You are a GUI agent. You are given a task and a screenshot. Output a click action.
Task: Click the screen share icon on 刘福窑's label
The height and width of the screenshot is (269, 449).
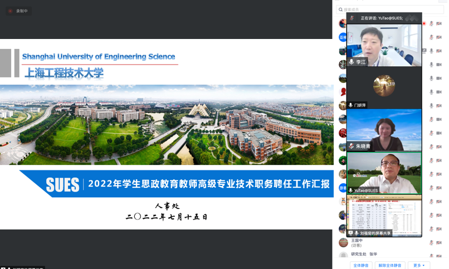[351, 233]
